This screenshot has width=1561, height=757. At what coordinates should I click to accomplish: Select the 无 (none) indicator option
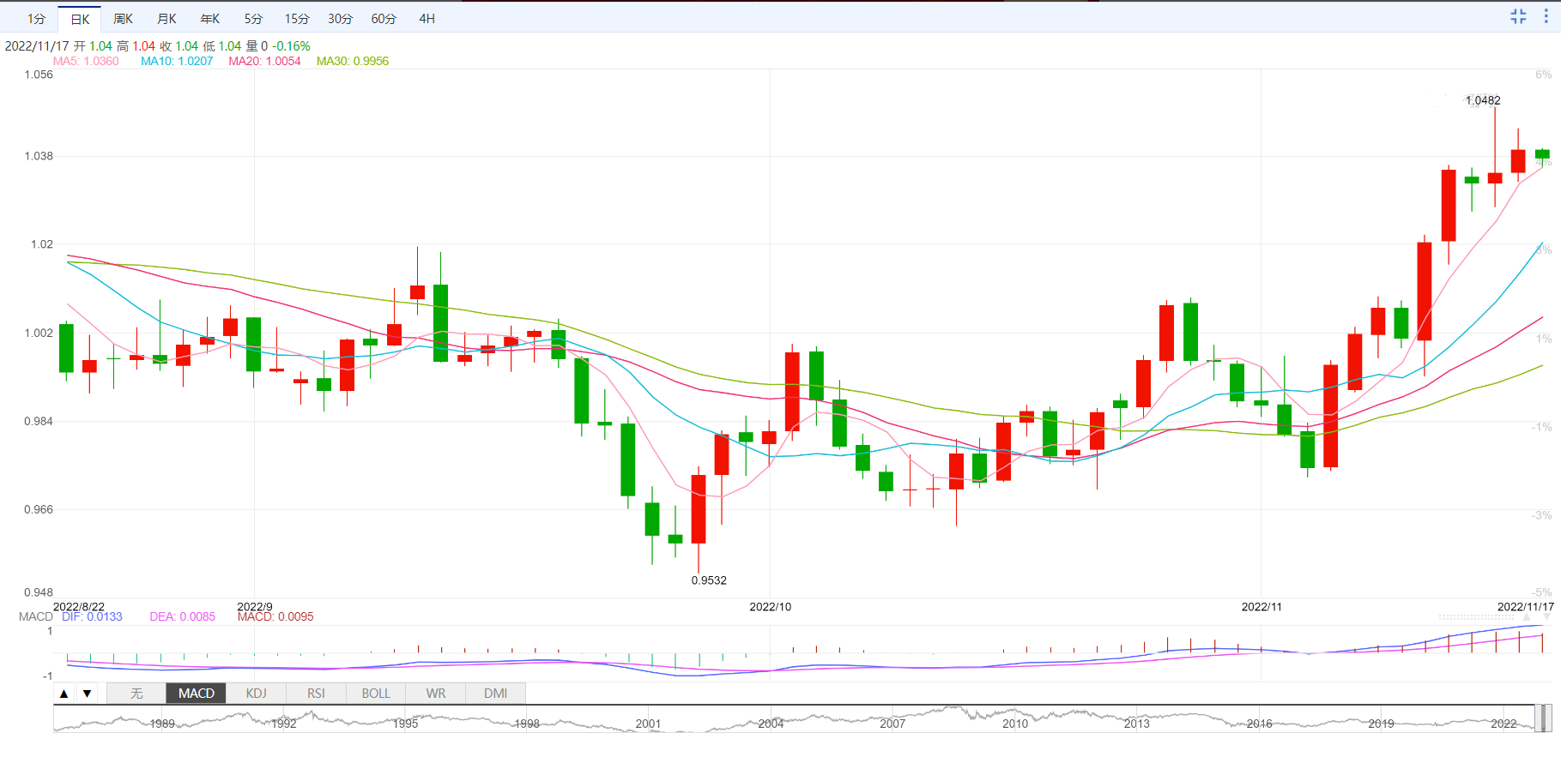pos(136,694)
